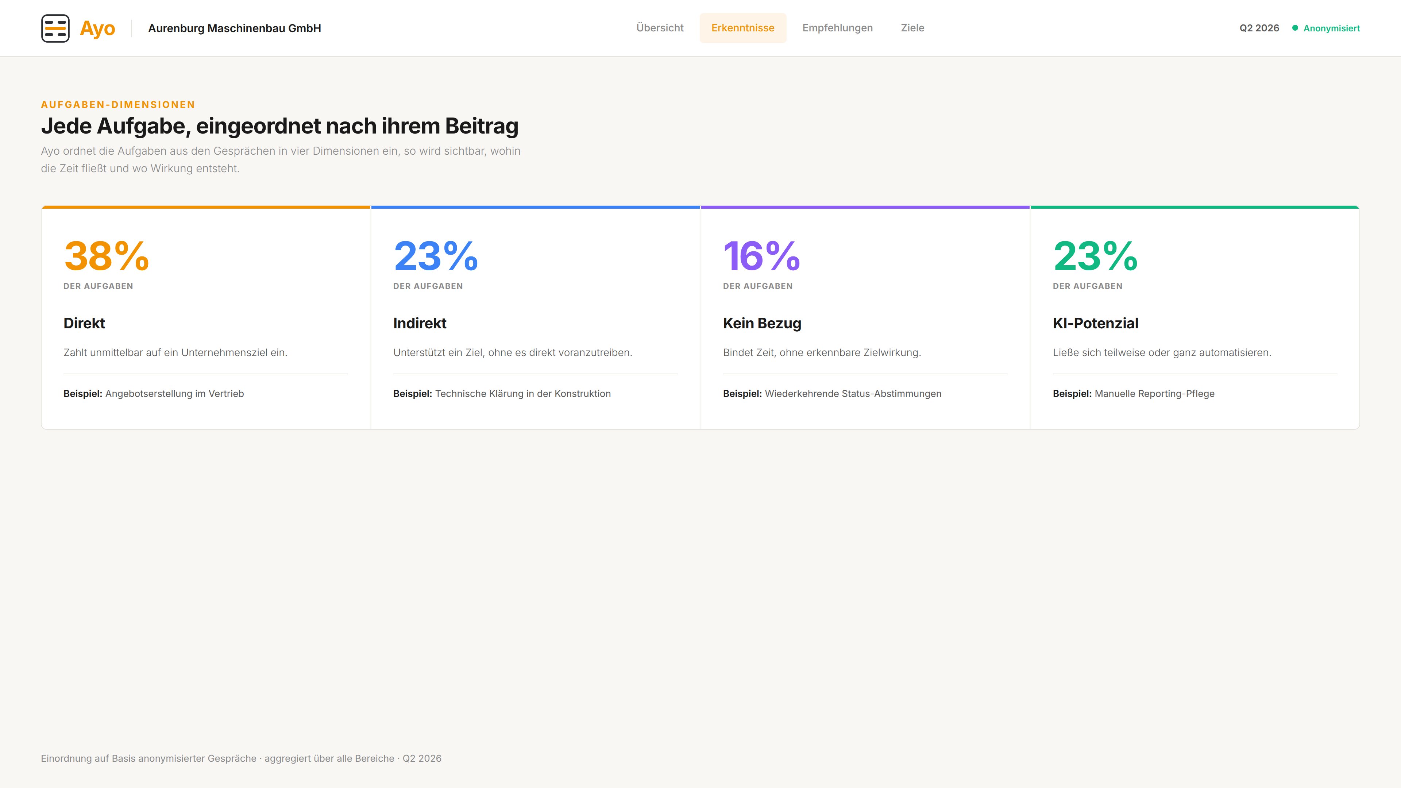This screenshot has width=1401, height=788.
Task: Open the Übersicht tab
Action: (x=660, y=28)
